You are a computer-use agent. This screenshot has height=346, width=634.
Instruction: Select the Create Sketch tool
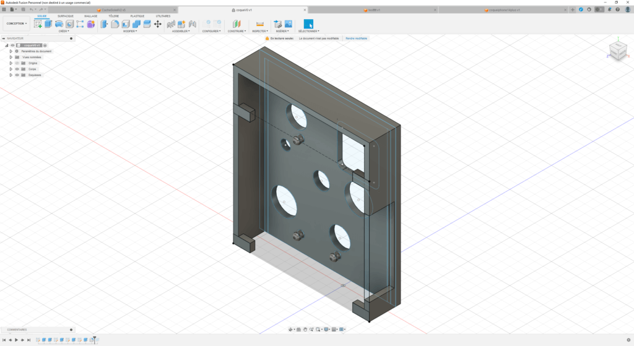click(38, 24)
